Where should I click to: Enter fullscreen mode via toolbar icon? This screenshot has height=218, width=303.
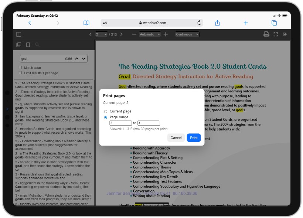point(276,34)
